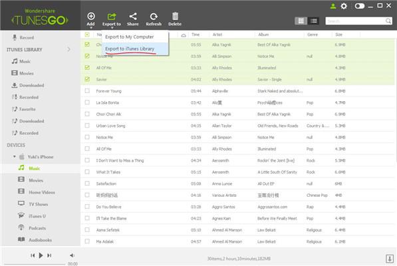Check the Forever Young checkbox
Image resolution: width=397 pixels, height=266 pixels.
coord(87,90)
